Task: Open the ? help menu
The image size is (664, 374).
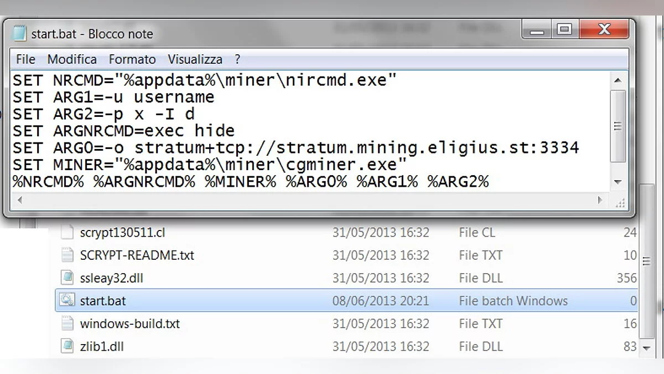Action: coord(237,59)
